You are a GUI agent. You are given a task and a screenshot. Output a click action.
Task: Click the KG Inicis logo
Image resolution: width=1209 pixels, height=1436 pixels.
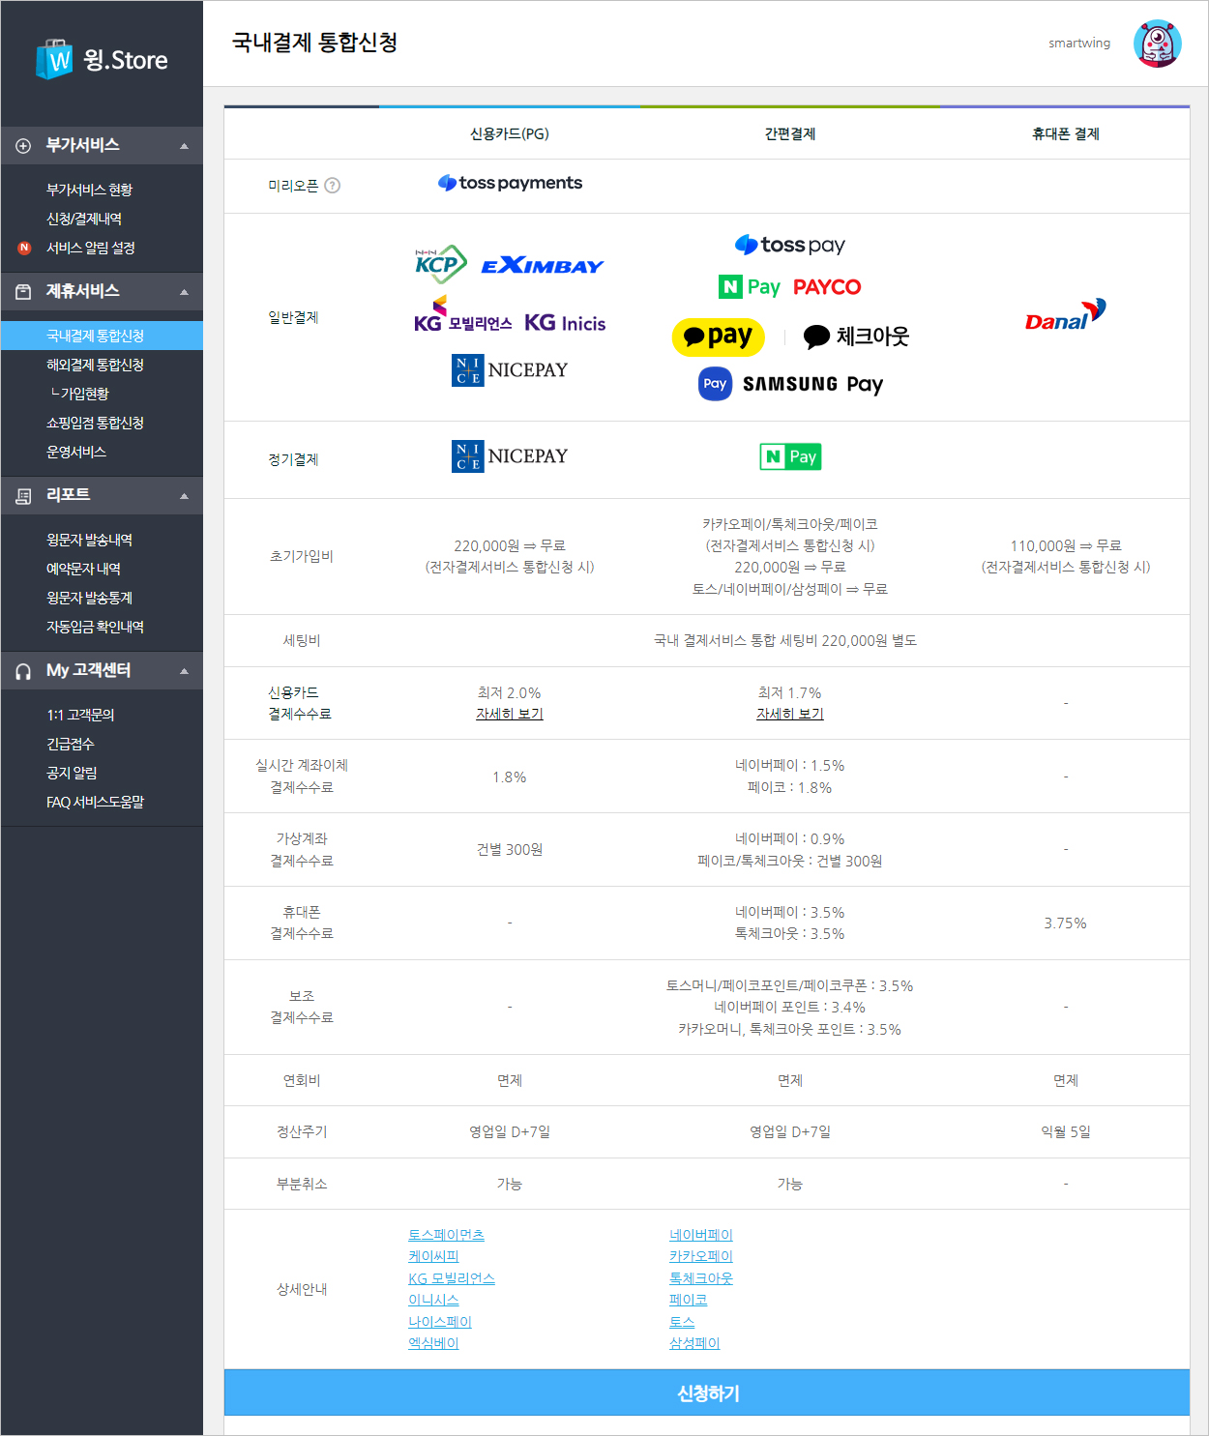click(565, 323)
